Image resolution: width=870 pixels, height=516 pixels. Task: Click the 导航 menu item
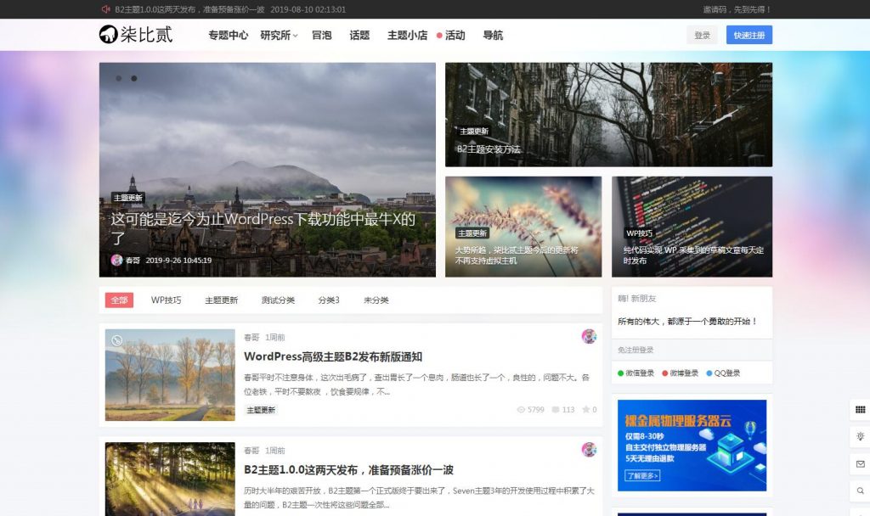(493, 35)
